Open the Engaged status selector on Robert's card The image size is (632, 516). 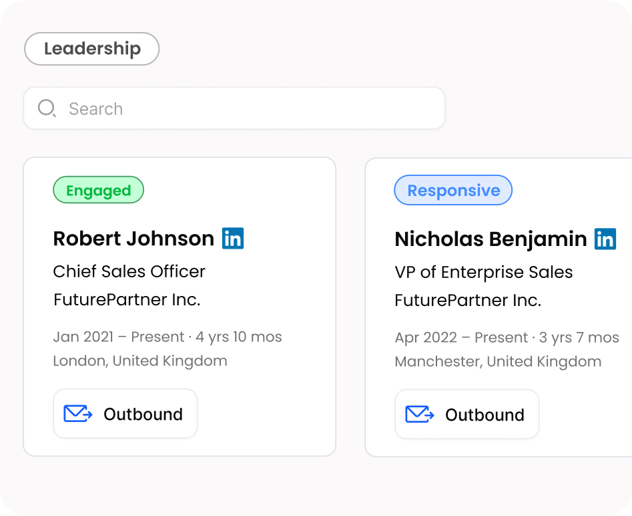point(98,190)
